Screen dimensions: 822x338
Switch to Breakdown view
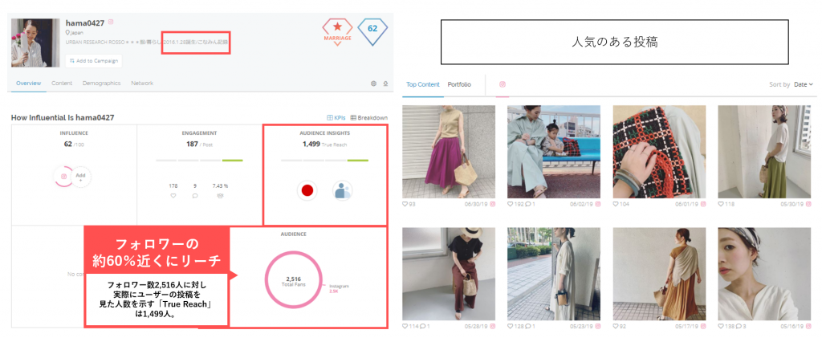point(368,118)
